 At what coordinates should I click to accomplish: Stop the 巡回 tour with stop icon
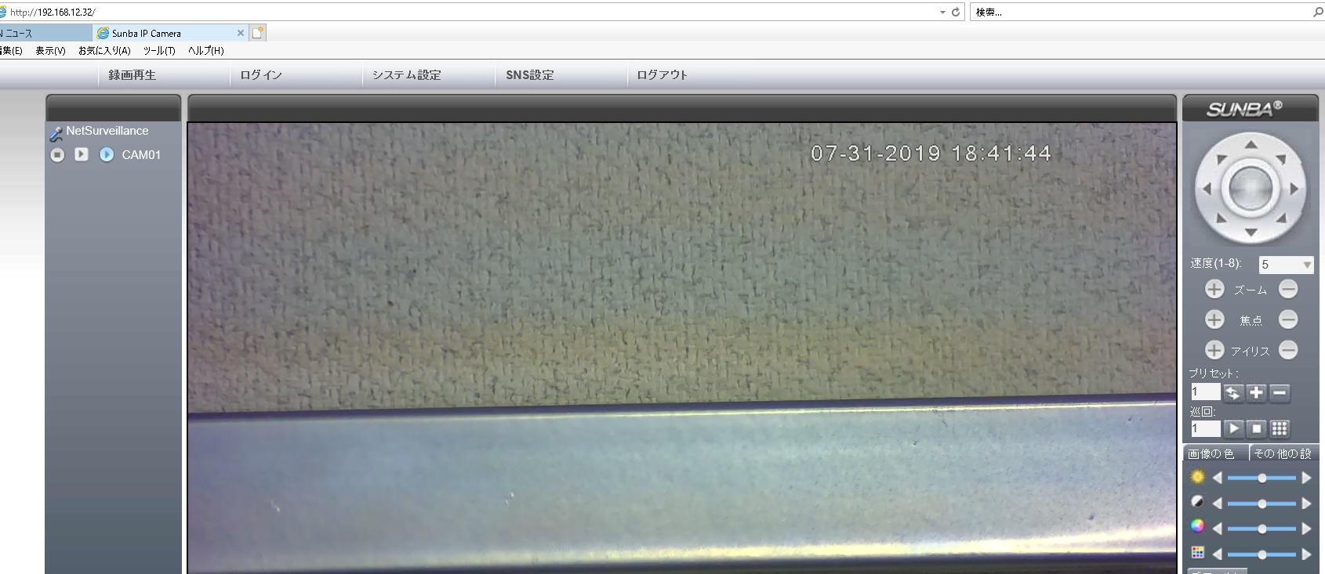point(1256,428)
